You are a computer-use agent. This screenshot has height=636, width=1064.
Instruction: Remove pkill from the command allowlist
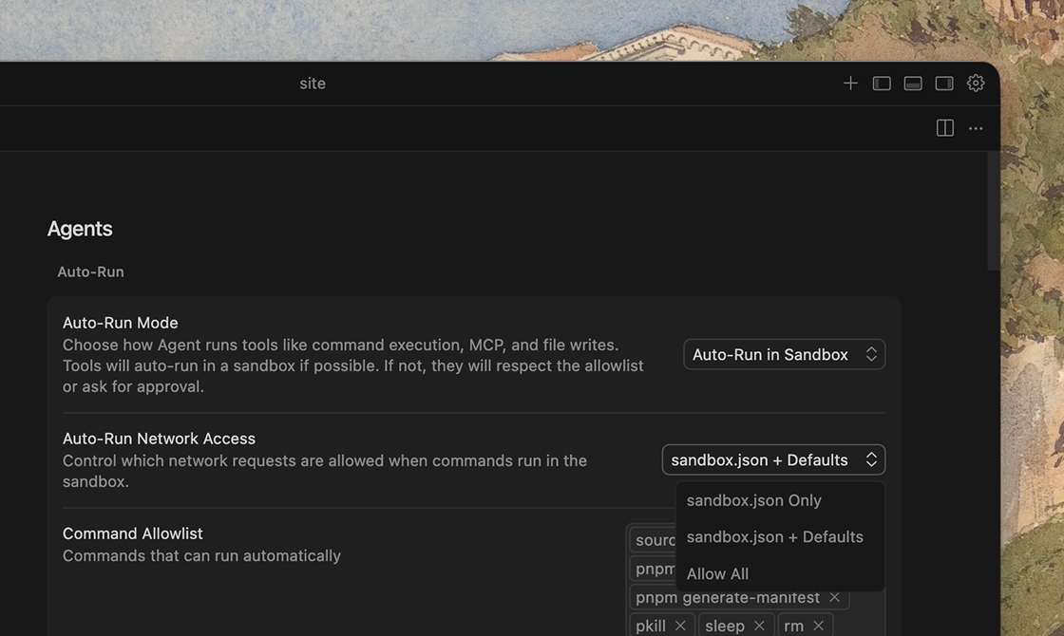680,626
